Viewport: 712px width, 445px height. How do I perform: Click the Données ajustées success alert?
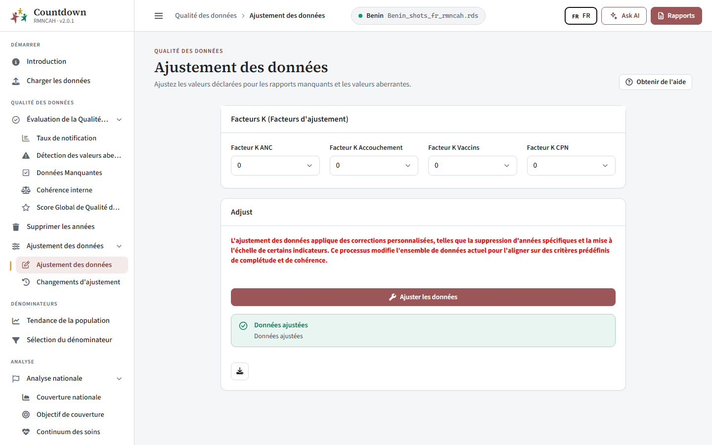coord(423,331)
